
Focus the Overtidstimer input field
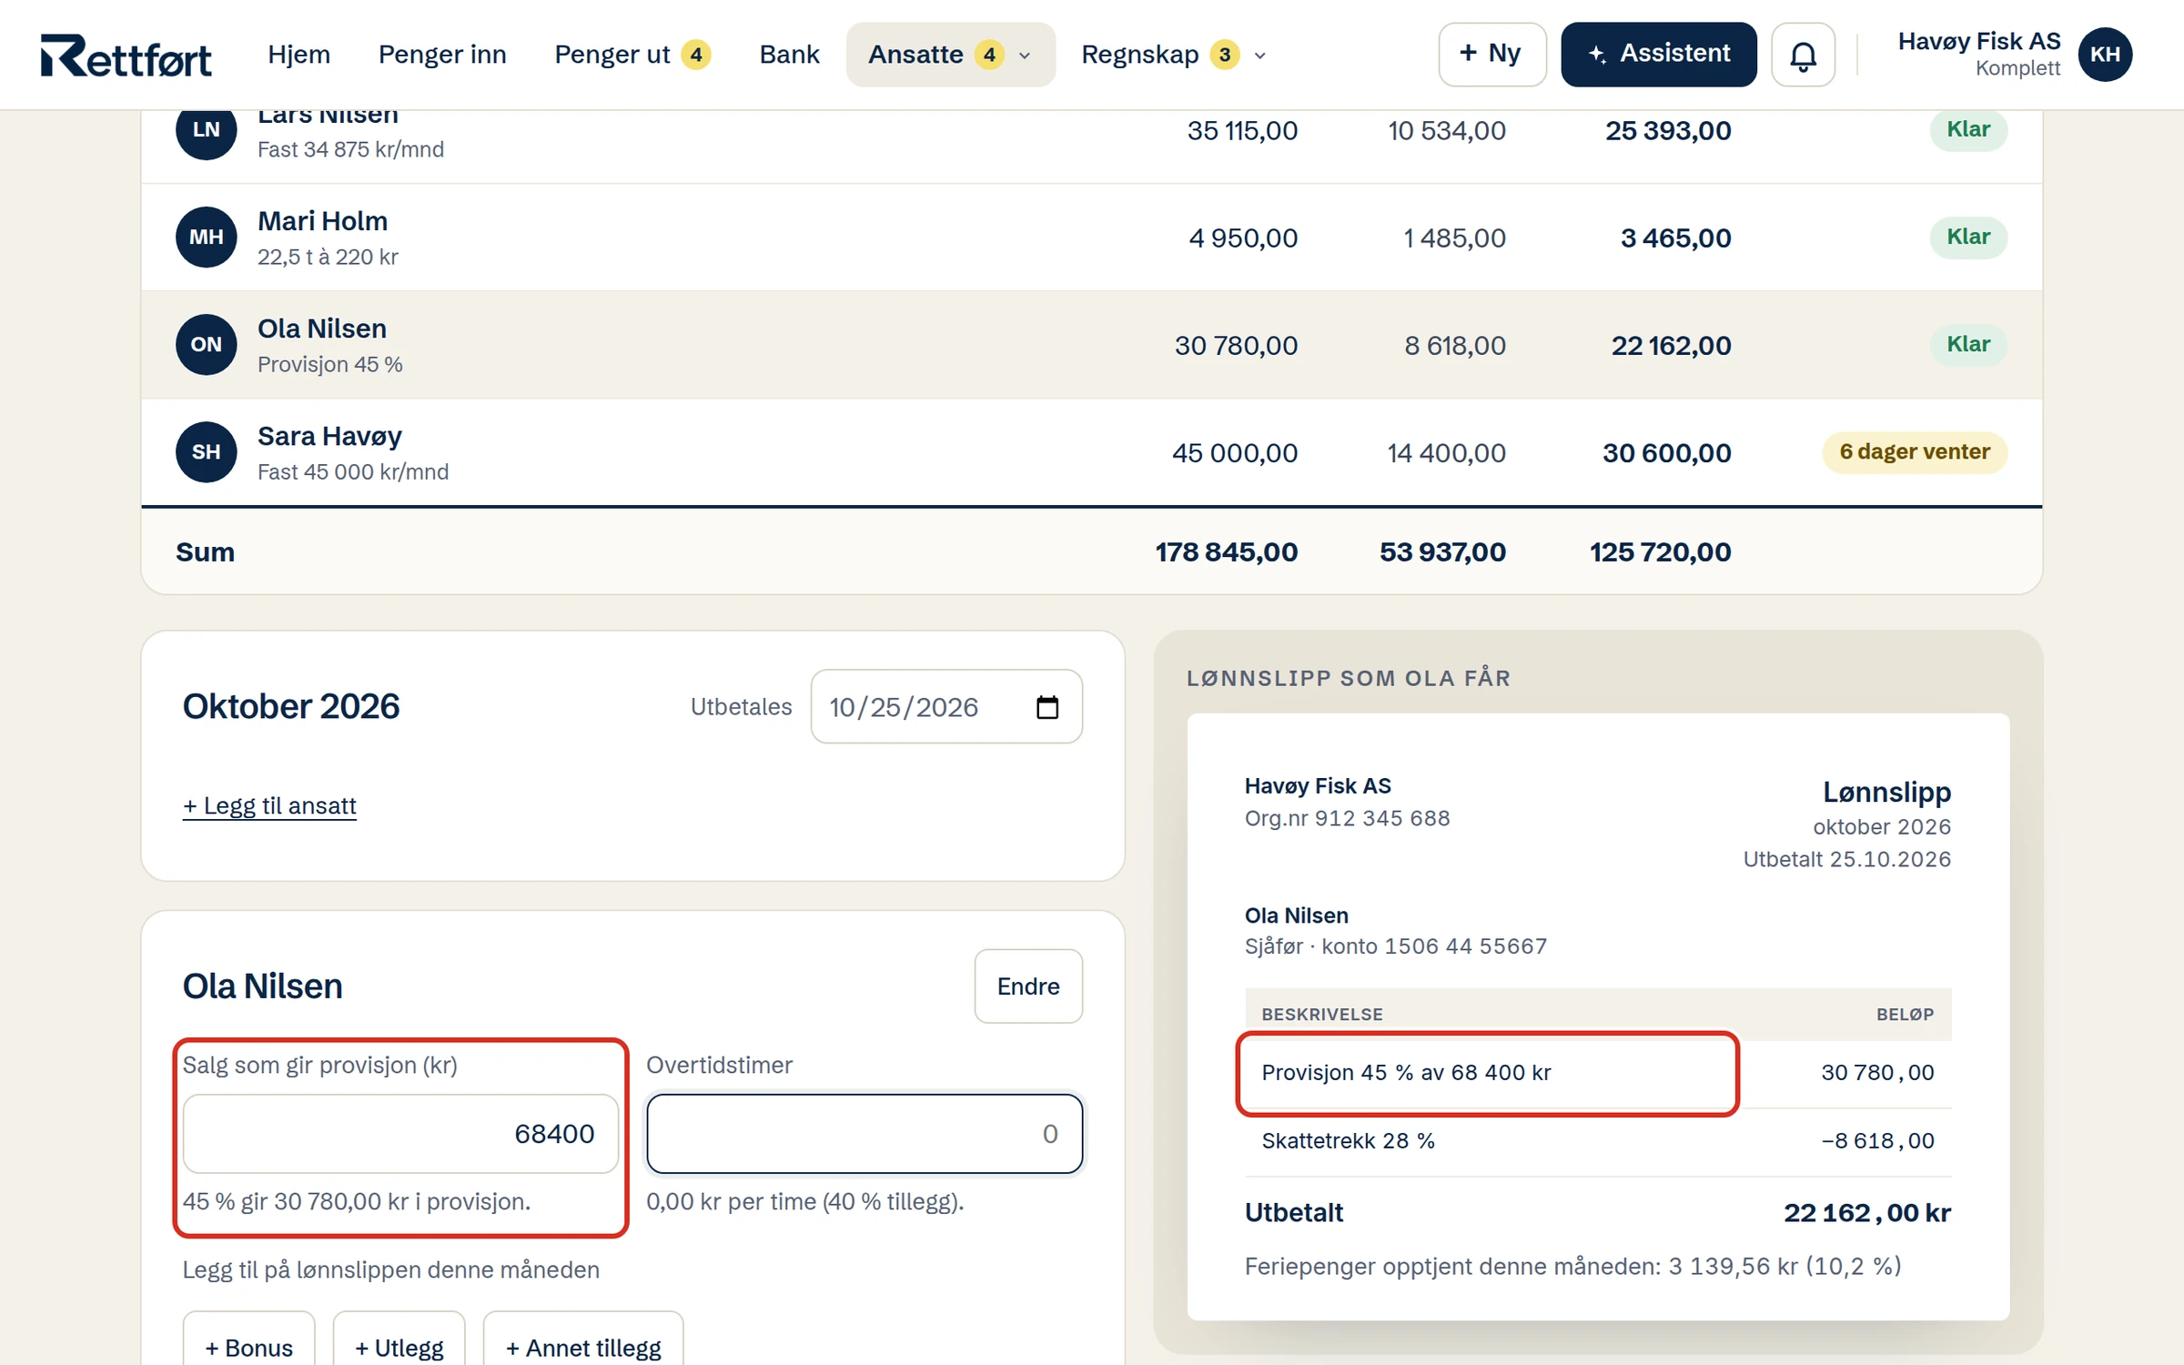[864, 1134]
